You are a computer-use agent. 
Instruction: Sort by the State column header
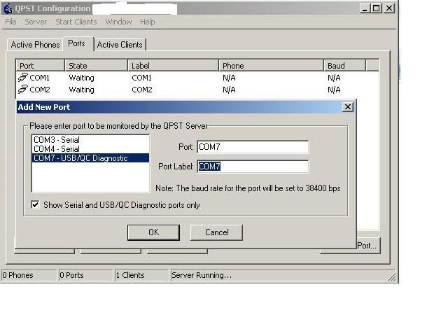(97, 65)
